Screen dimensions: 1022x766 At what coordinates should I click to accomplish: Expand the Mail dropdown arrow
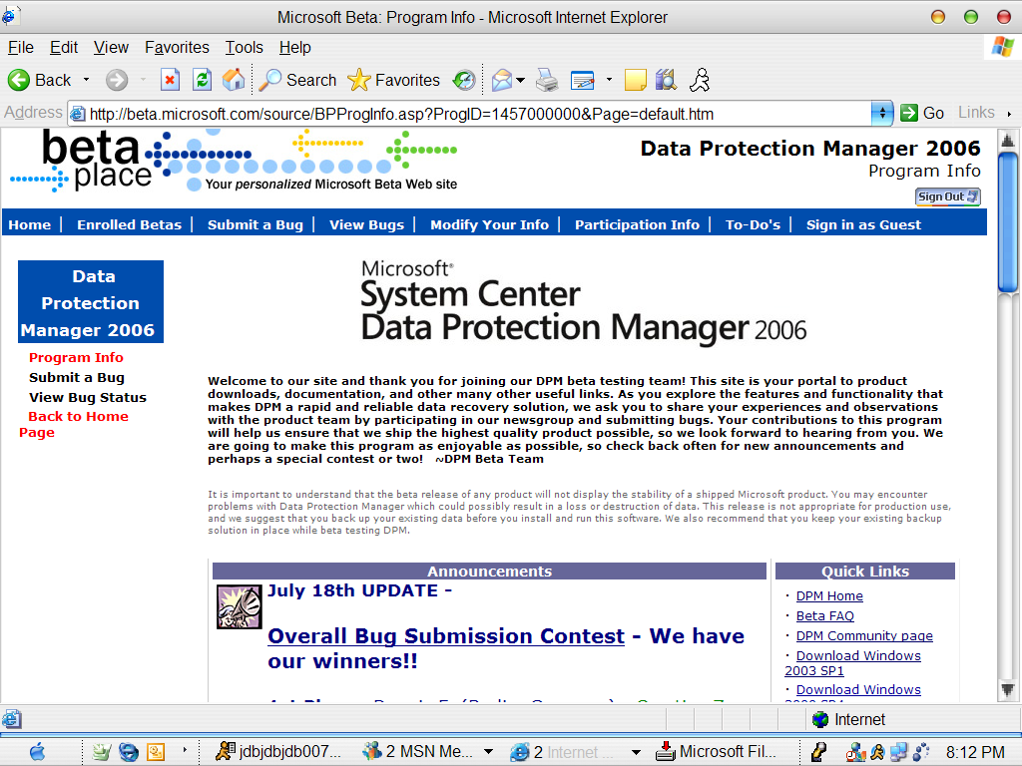(520, 80)
